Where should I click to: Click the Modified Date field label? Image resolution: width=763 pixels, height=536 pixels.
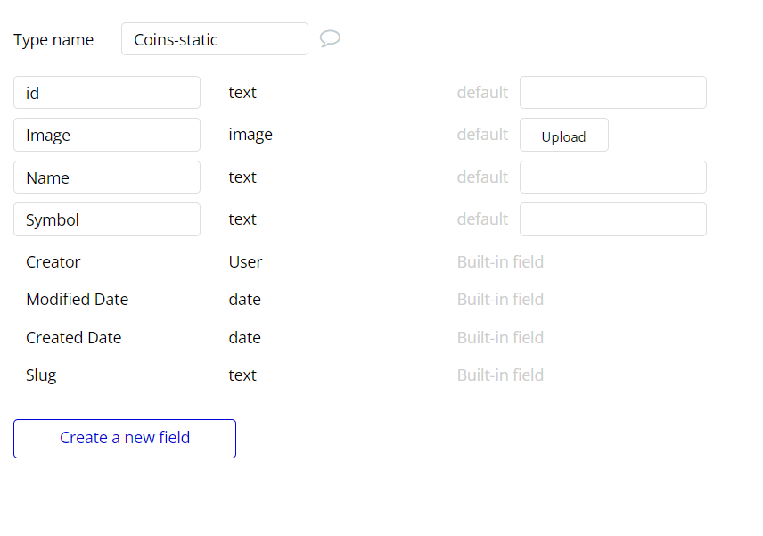click(78, 300)
